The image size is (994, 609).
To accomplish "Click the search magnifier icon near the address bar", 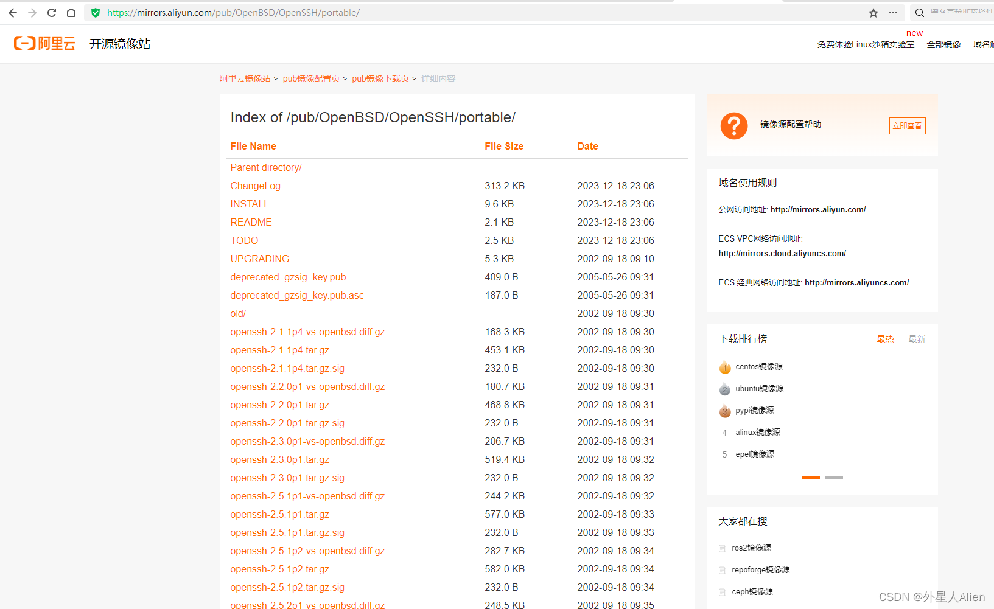I will [x=919, y=12].
